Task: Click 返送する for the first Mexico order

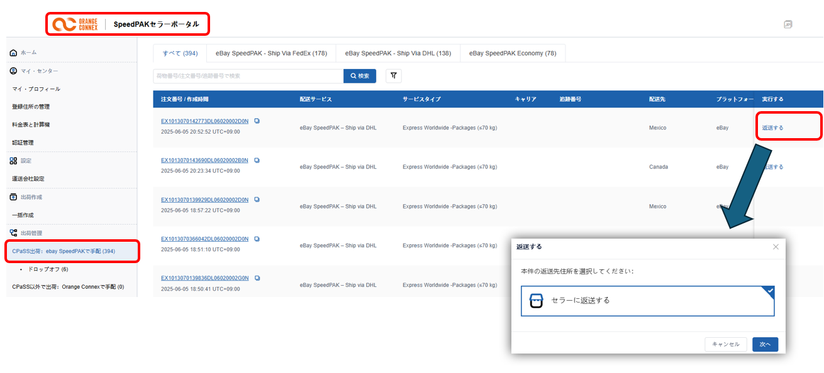Action: coord(773,127)
